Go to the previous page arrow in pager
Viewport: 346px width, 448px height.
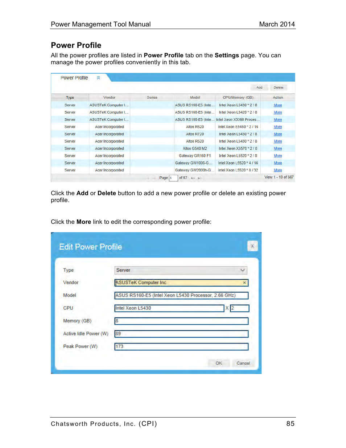click(x=155, y=178)
